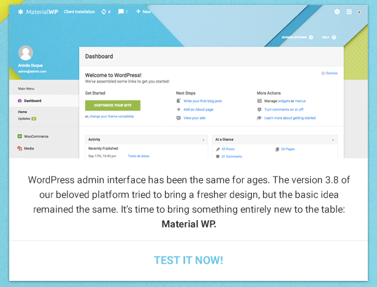Click the Screen Options label
This screenshot has height=287, width=377.
294,37
